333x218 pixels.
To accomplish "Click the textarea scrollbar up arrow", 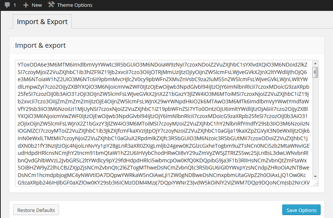I will coord(315,63).
